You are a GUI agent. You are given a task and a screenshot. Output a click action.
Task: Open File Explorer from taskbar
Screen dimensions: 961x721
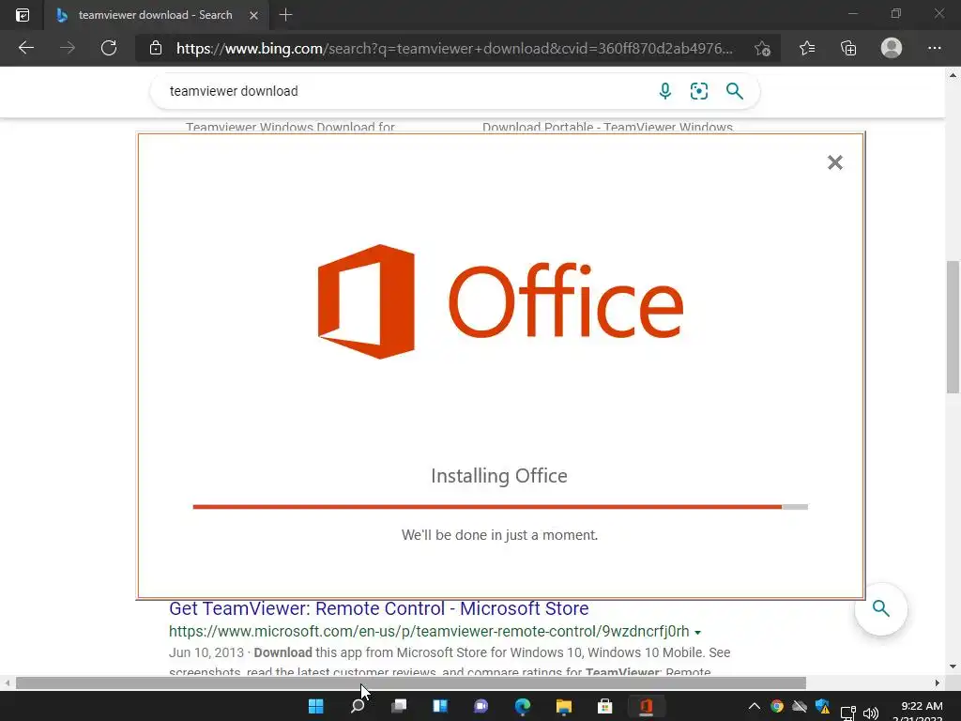click(564, 706)
